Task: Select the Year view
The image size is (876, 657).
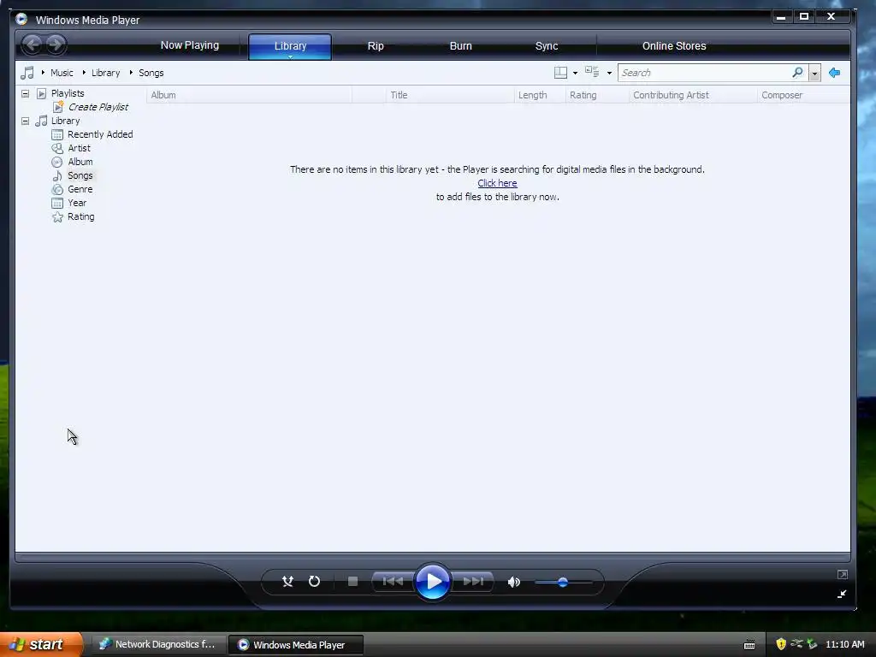Action: click(x=76, y=203)
